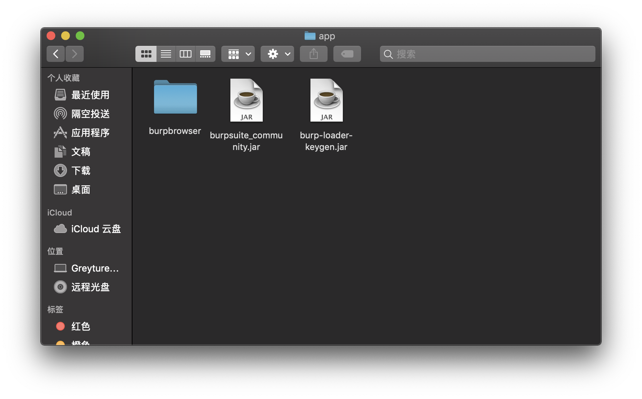Switch to list view
Viewport: 642px width, 399px height.
point(166,54)
